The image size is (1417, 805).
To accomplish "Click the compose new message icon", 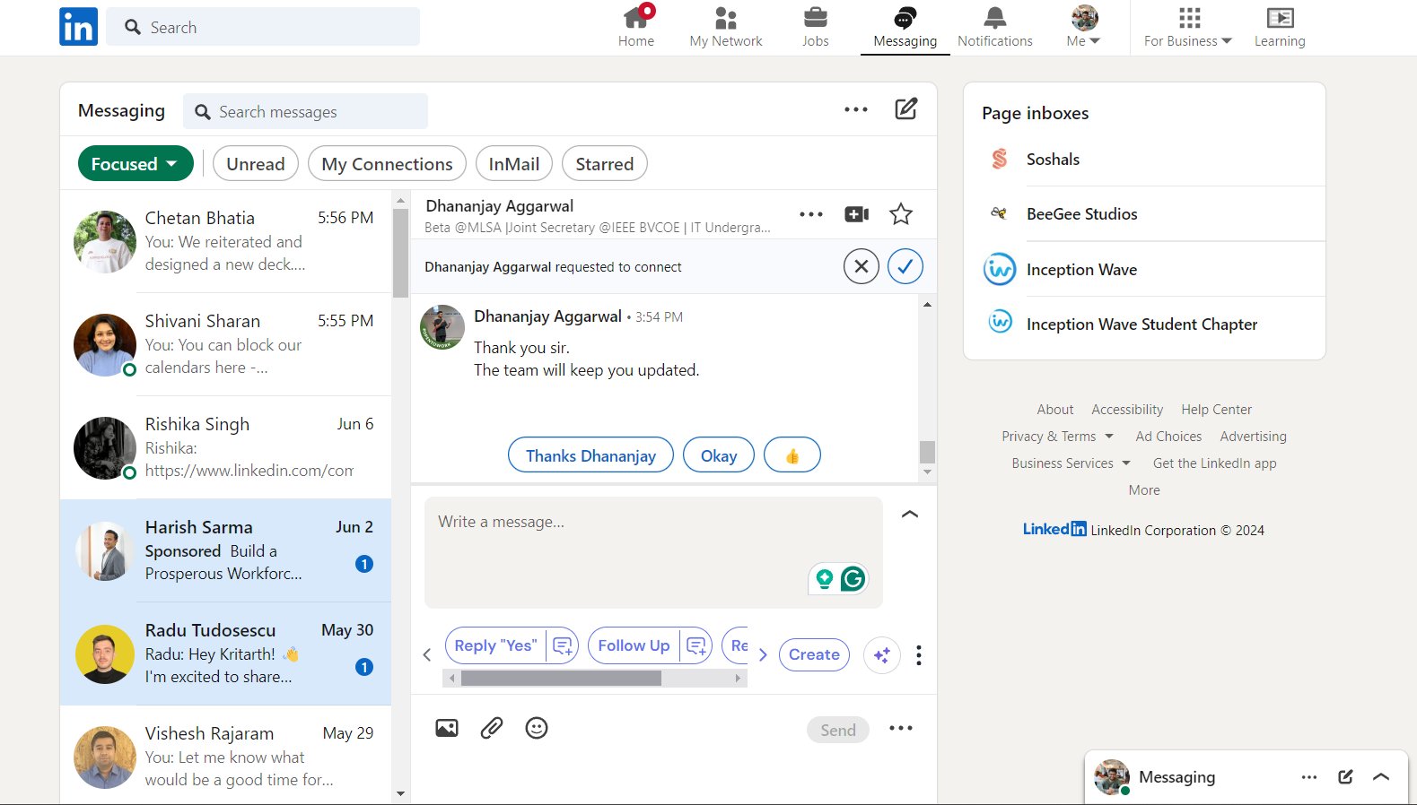I will (x=905, y=109).
